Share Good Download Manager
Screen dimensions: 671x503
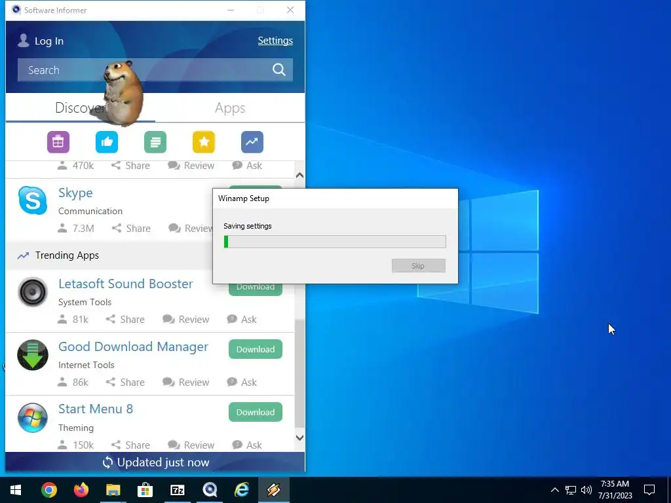tap(125, 382)
